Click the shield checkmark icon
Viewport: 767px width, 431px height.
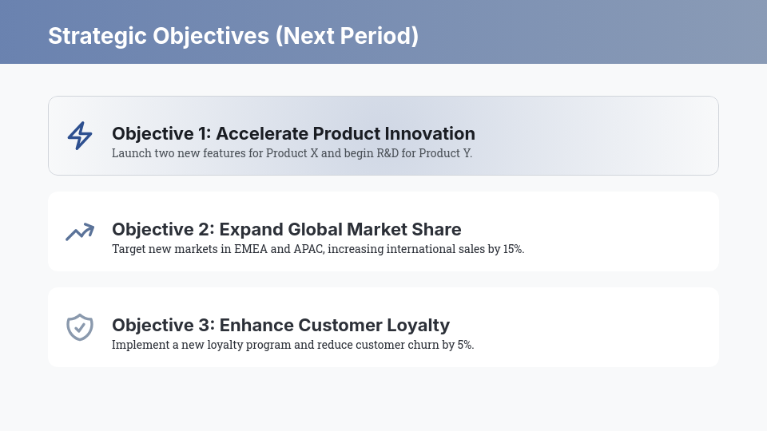[80, 327]
